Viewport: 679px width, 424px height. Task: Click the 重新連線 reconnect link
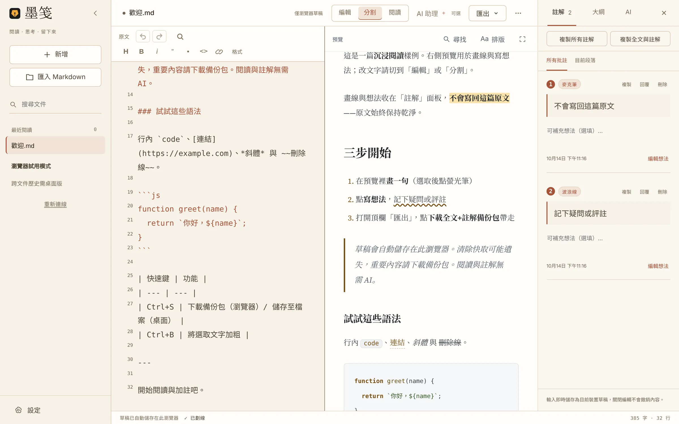(x=55, y=204)
